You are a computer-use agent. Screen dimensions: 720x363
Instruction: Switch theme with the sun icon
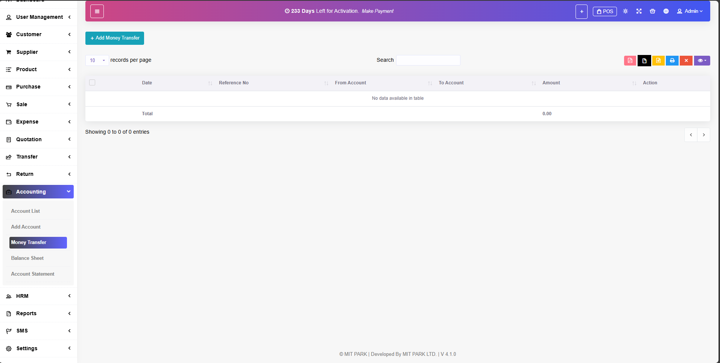[x=625, y=11]
